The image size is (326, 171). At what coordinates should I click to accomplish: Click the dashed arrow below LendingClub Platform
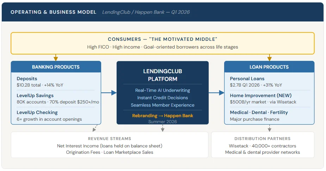[162, 128]
